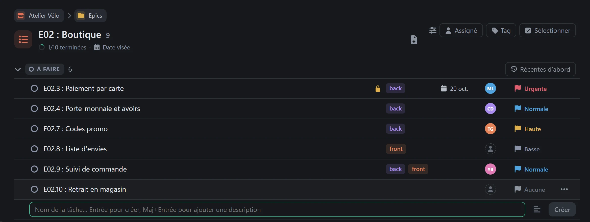Click the ML assignee avatar
590x222 pixels.
pos(490,89)
